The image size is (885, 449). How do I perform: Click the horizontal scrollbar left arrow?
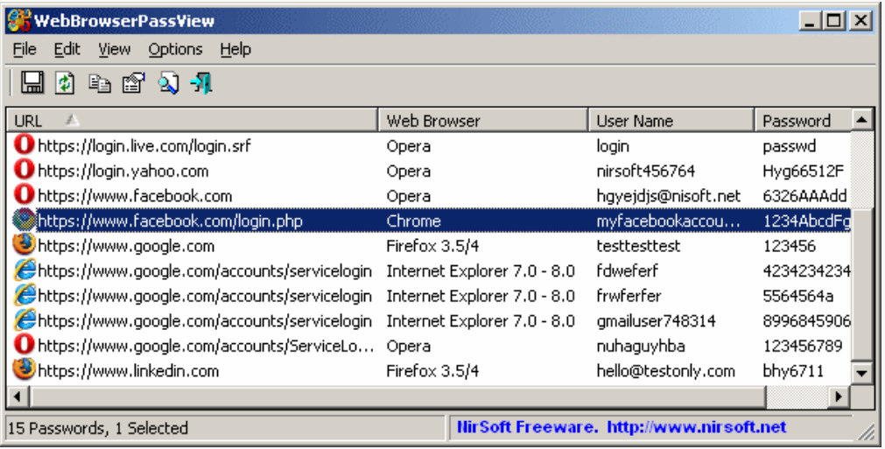point(18,396)
